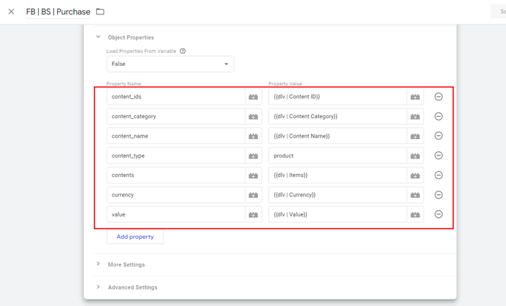The width and height of the screenshot is (506, 306).
Task: Click the Add property button
Action: [x=135, y=236]
